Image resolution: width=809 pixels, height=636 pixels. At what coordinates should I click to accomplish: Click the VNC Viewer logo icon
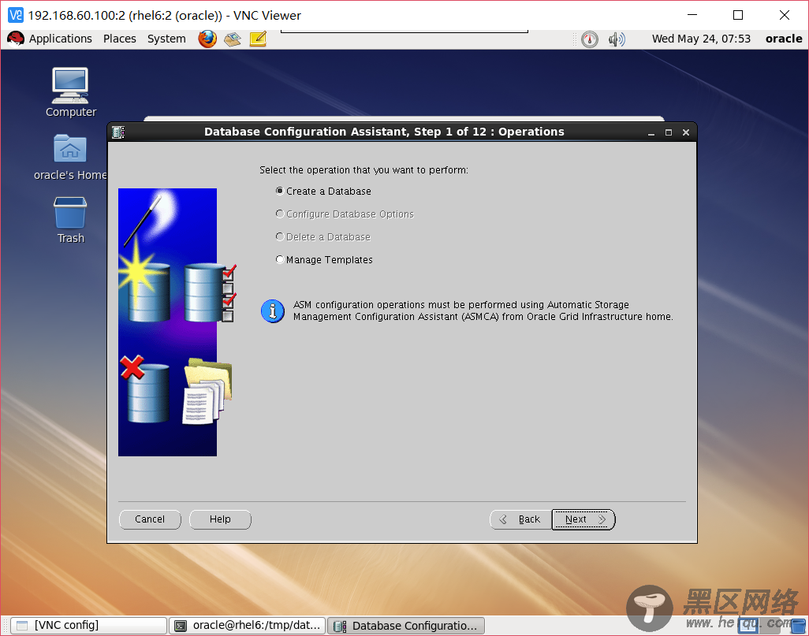tap(16, 16)
